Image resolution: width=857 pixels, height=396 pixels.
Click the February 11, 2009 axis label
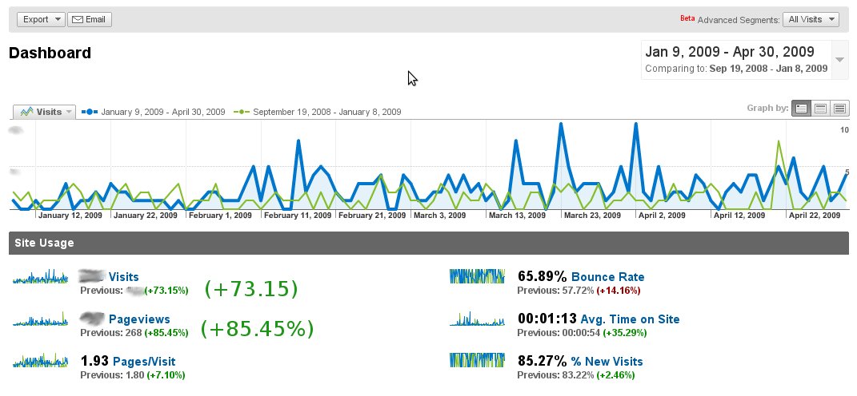(298, 216)
